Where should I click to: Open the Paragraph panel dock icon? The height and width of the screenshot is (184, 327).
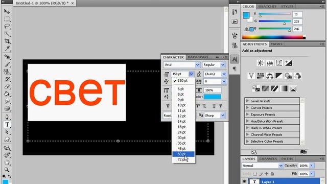pyautogui.click(x=235, y=68)
